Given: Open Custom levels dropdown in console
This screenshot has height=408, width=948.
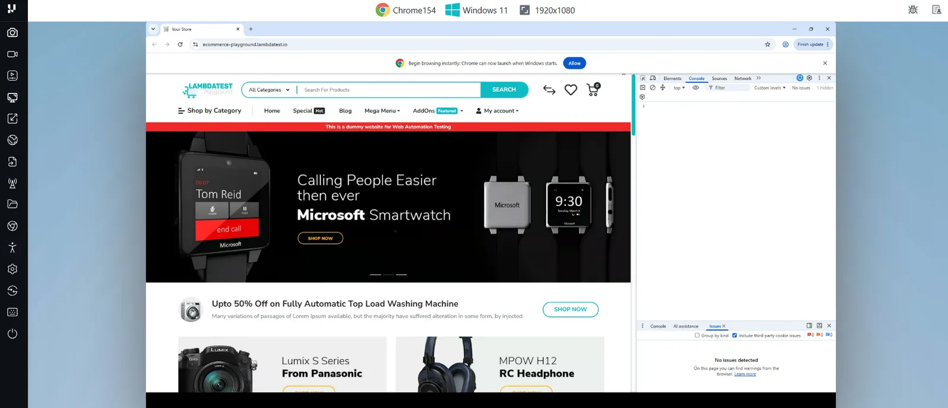Looking at the screenshot, I should click(x=770, y=88).
